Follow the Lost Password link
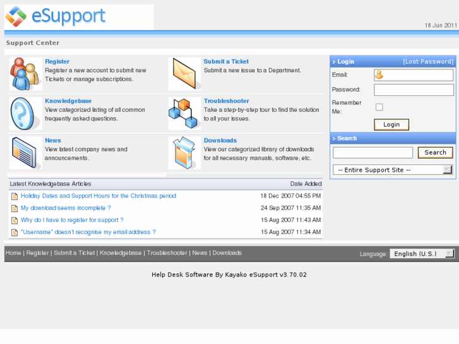459x344 pixels. click(428, 62)
